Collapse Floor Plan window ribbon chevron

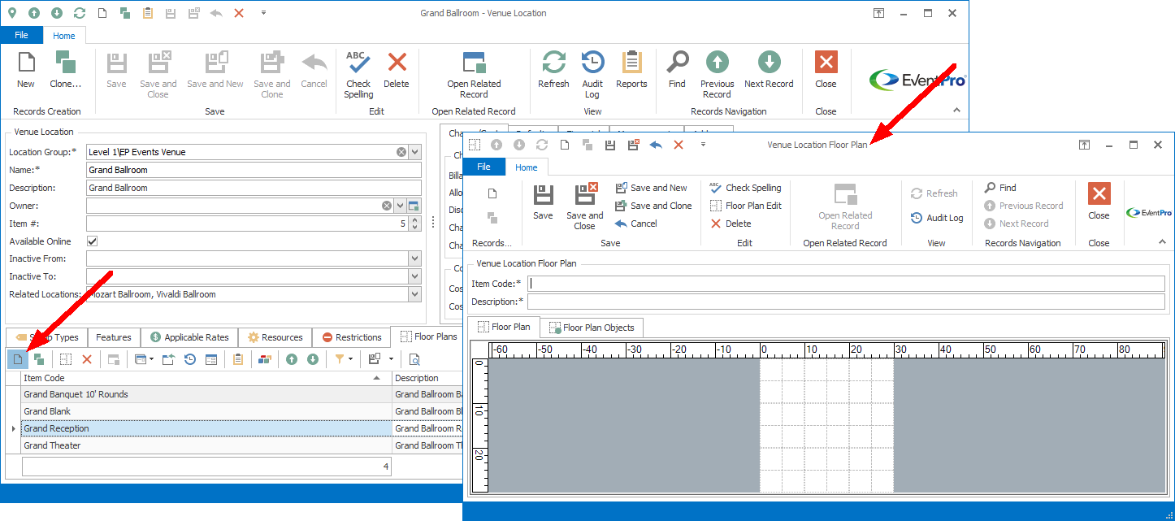point(1162,242)
